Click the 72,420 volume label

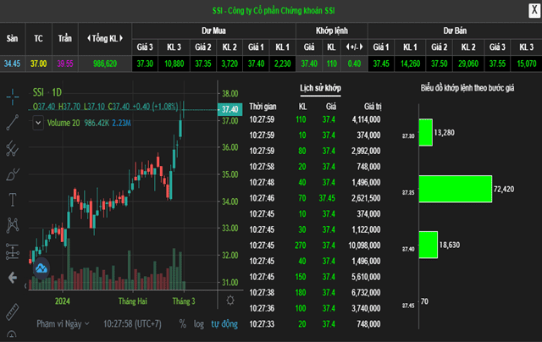coord(504,189)
